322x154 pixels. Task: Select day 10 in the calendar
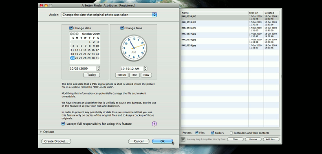(x=97, y=46)
